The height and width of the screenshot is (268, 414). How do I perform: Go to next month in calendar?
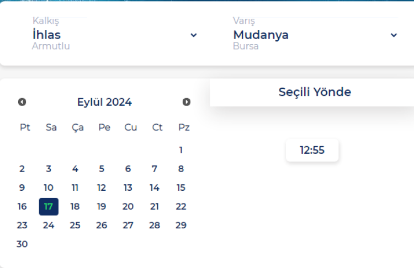tap(187, 102)
